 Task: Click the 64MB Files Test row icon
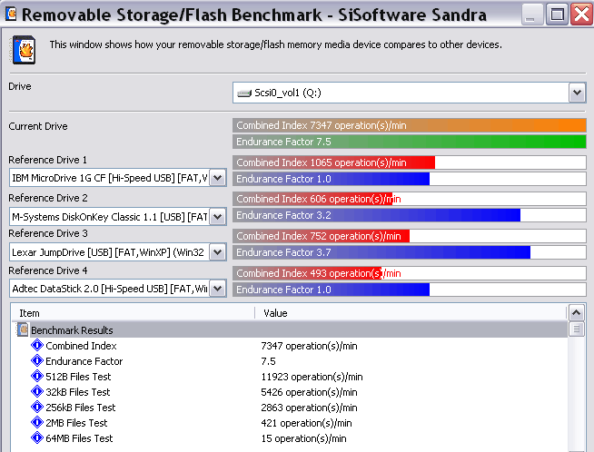click(x=36, y=438)
